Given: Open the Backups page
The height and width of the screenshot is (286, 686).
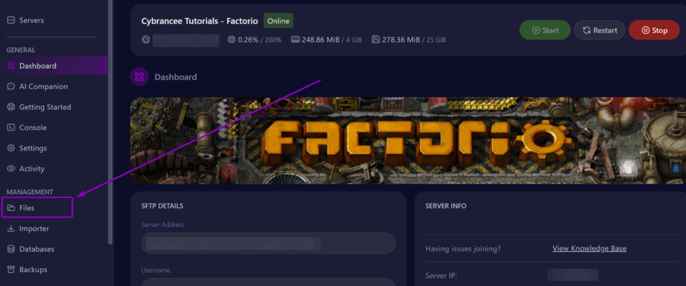Looking at the screenshot, I should pyautogui.click(x=33, y=270).
